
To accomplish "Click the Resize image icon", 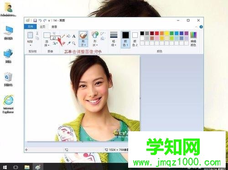I will point(54,38).
